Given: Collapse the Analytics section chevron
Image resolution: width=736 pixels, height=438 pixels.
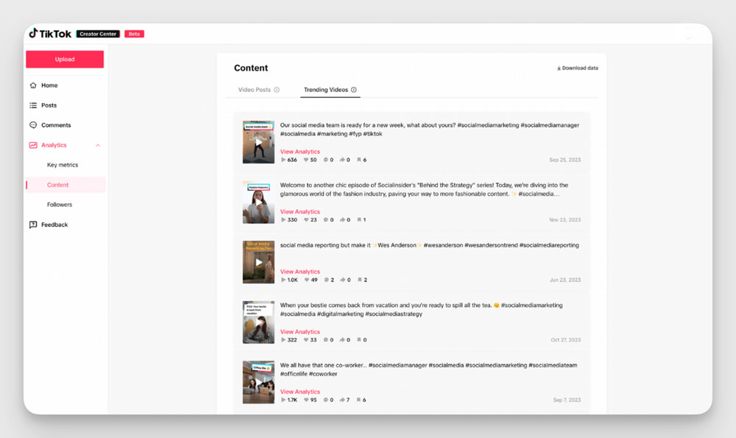Looking at the screenshot, I should pyautogui.click(x=99, y=145).
